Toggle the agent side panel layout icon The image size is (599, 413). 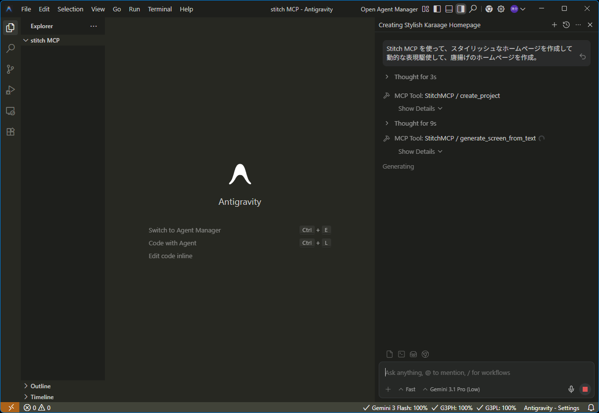pyautogui.click(x=461, y=9)
